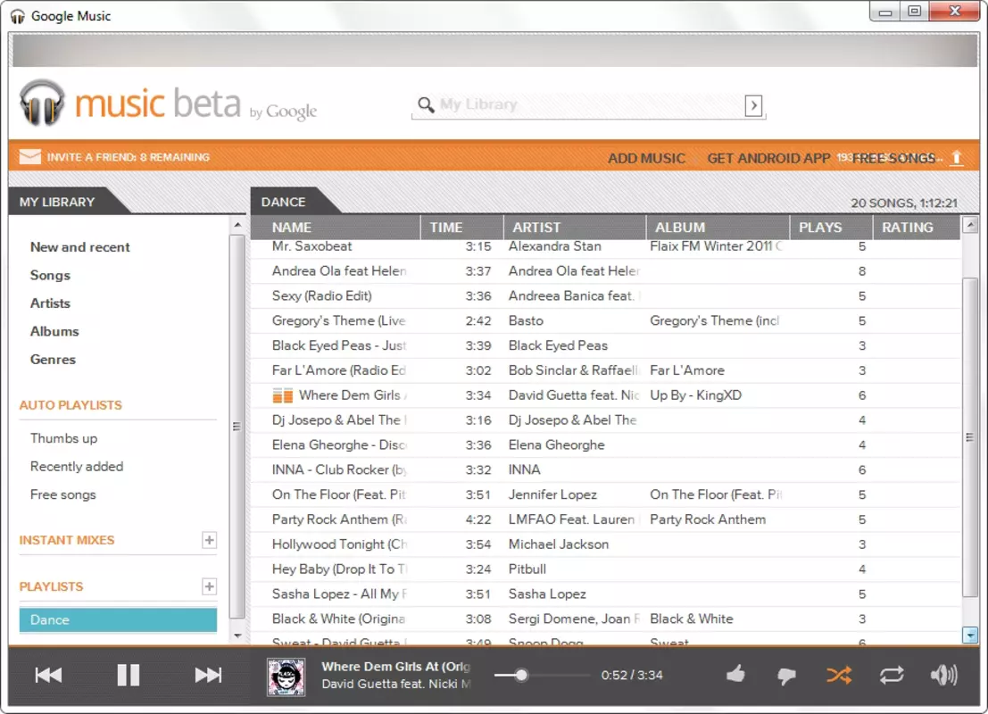The width and height of the screenshot is (988, 714).
Task: Click the Up By - KingXD album cell
Action: (x=695, y=395)
